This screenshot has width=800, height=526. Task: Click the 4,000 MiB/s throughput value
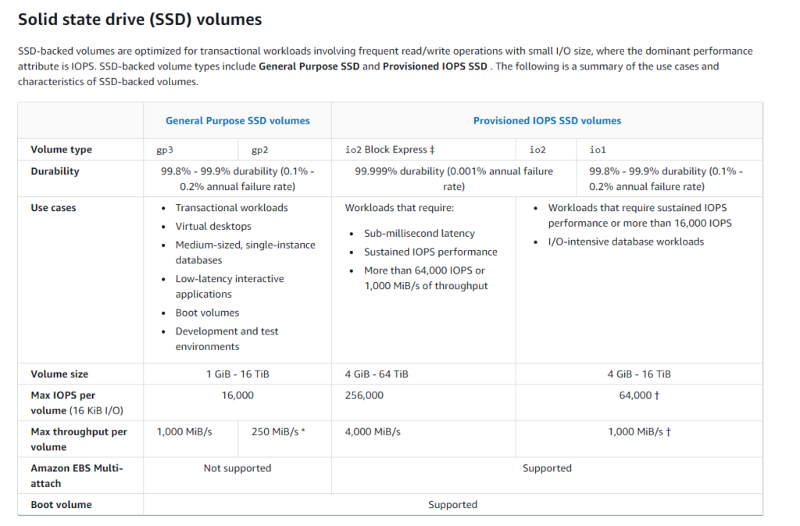click(370, 431)
